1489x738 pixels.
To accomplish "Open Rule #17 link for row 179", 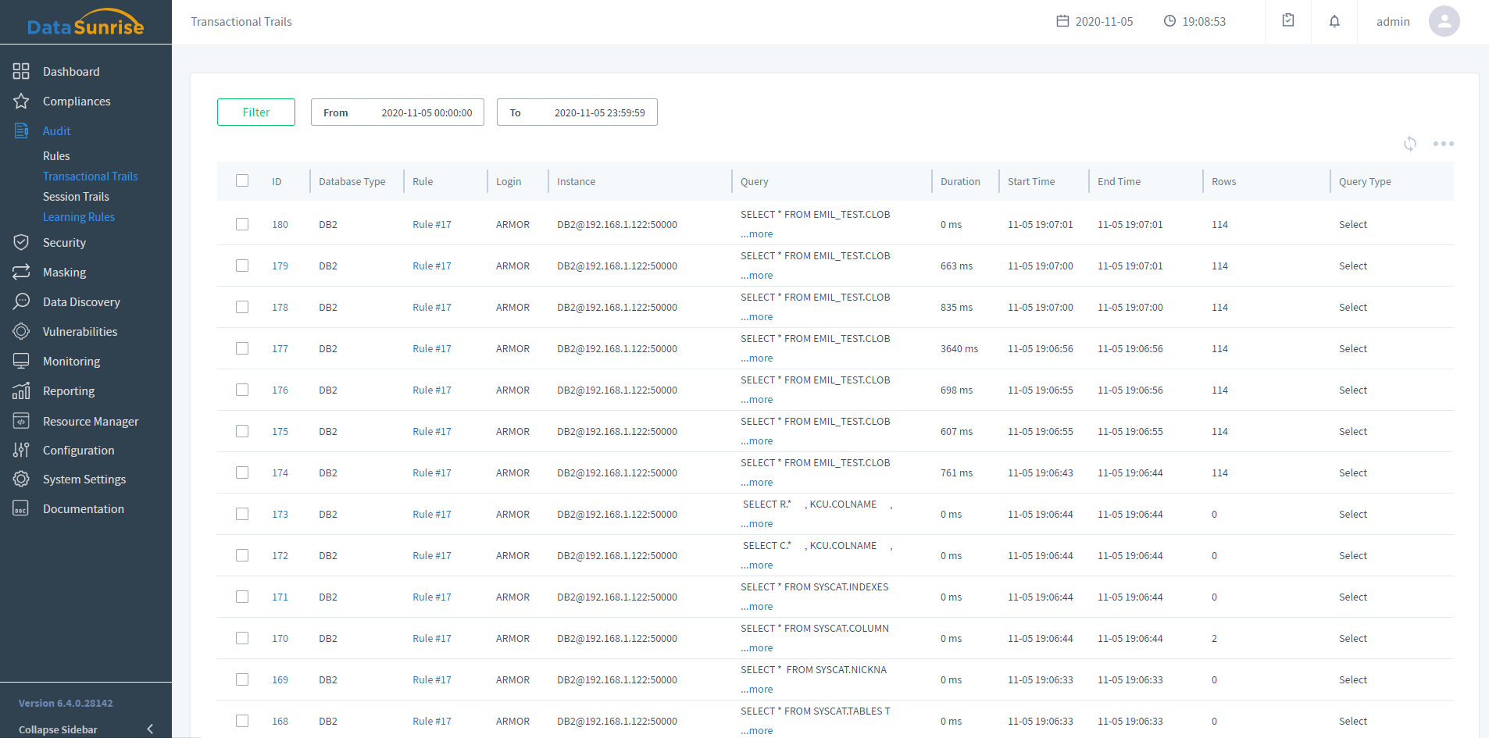I will [x=432, y=266].
